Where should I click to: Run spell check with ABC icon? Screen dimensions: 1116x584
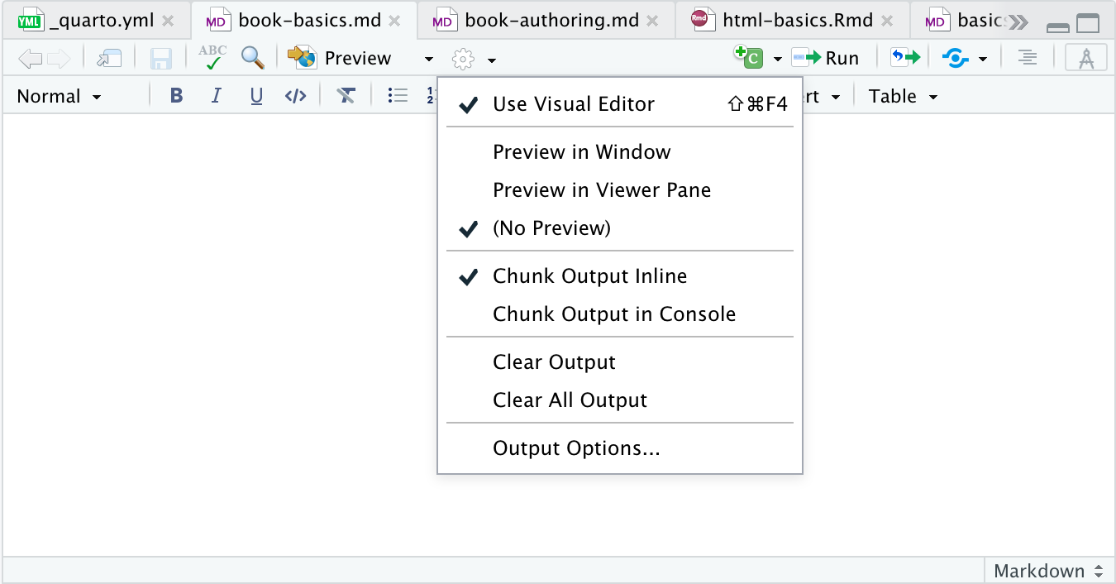click(x=212, y=58)
